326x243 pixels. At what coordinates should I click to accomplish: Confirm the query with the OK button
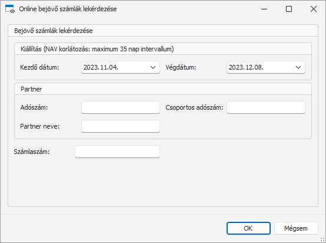(x=248, y=228)
